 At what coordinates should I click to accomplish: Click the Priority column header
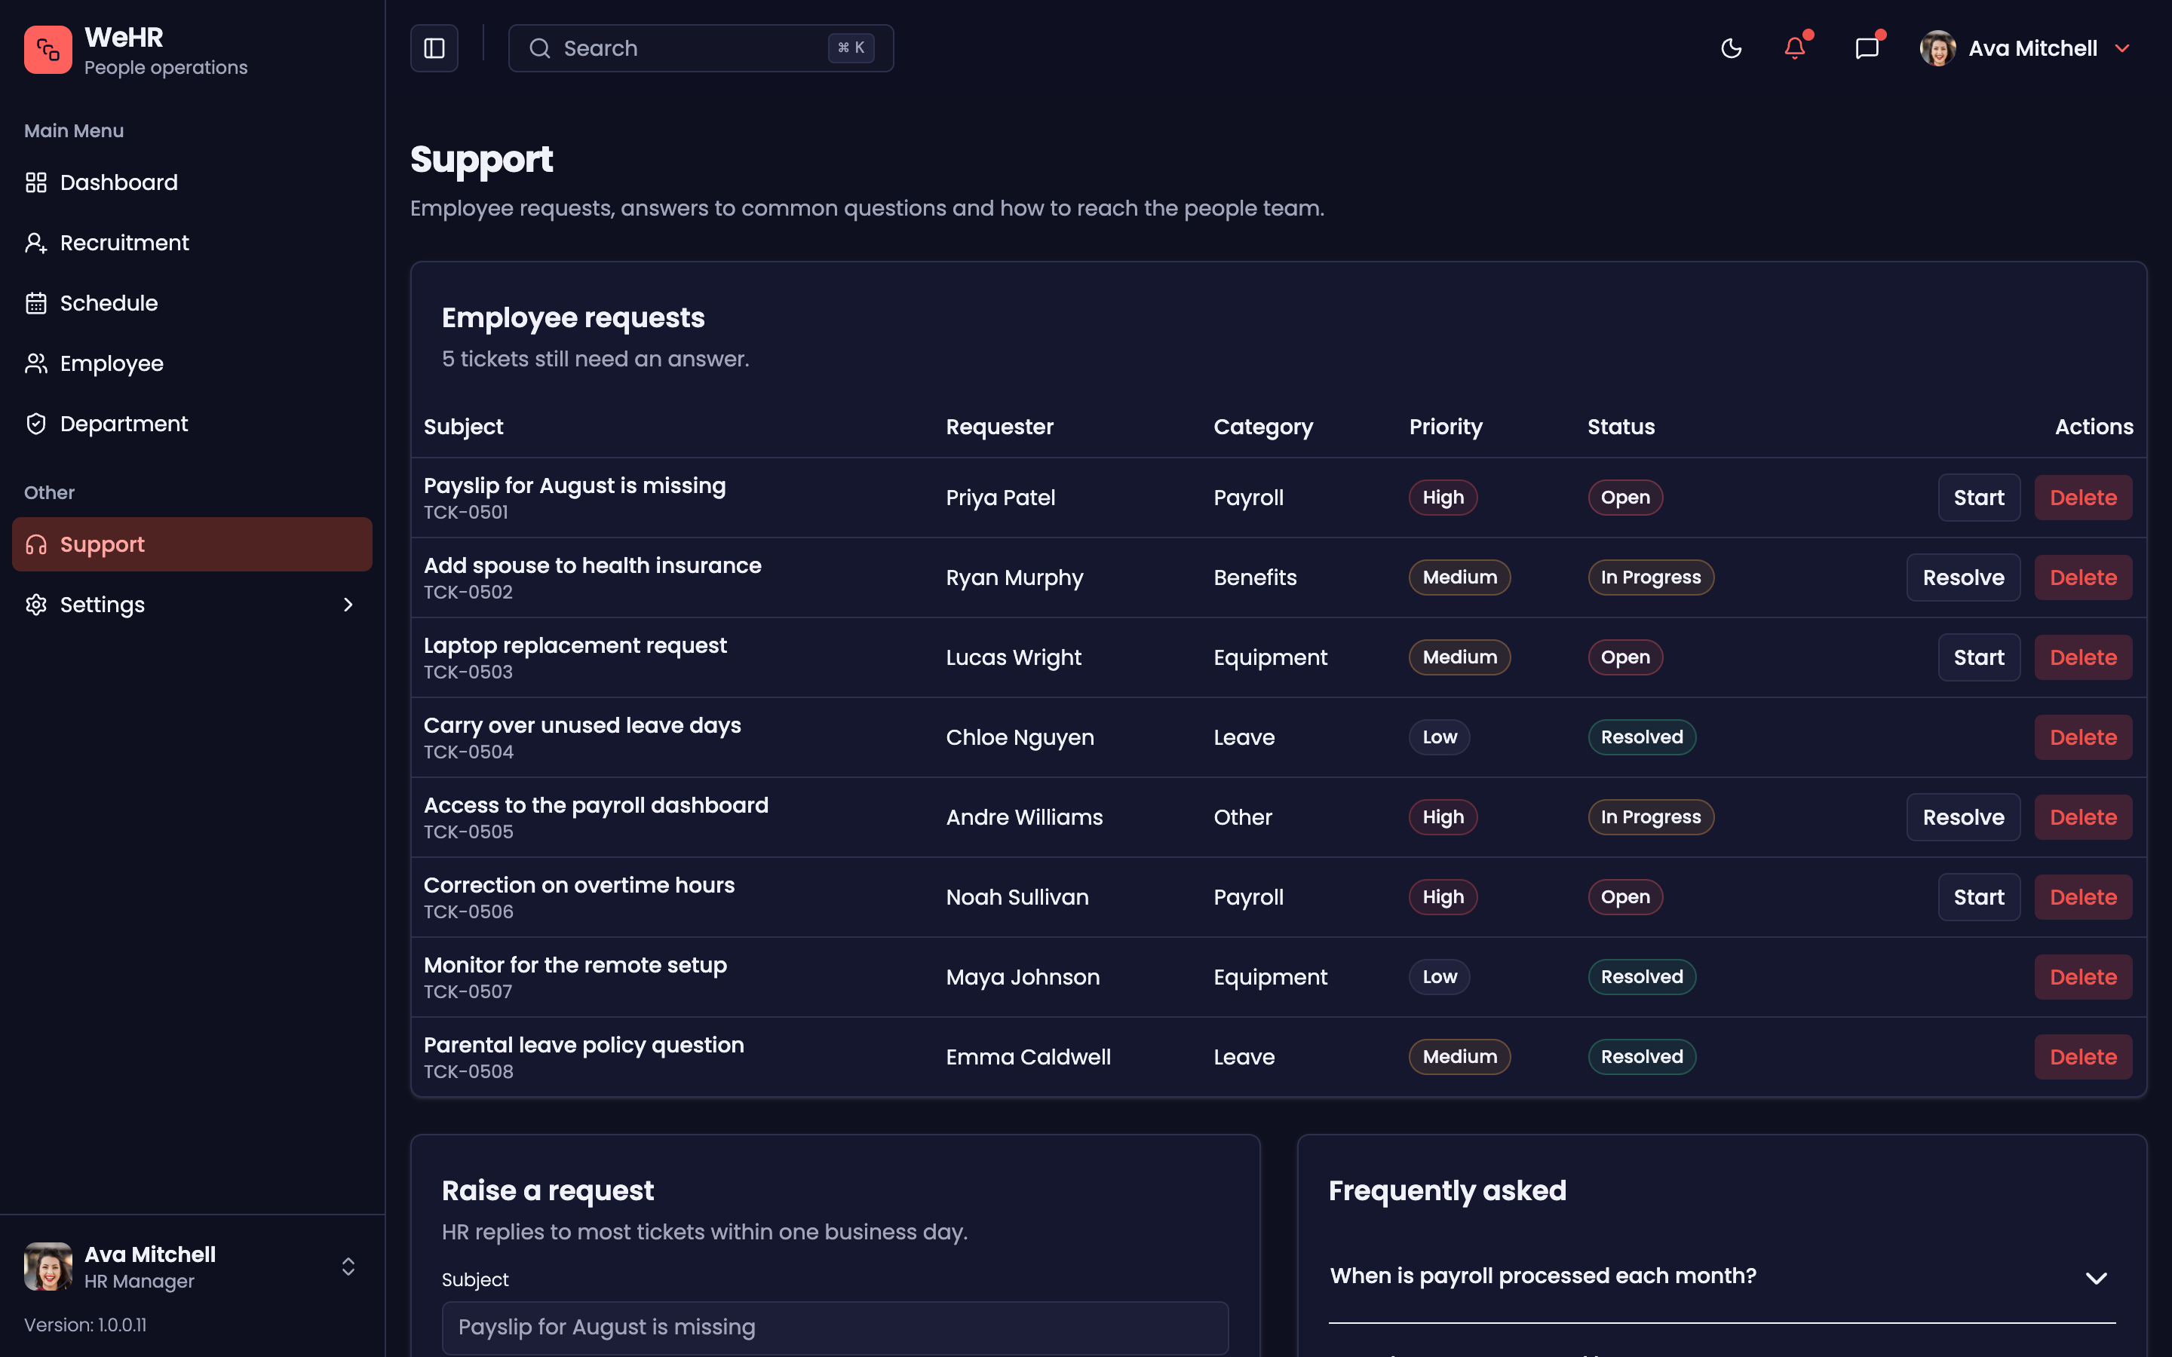[x=1445, y=427]
